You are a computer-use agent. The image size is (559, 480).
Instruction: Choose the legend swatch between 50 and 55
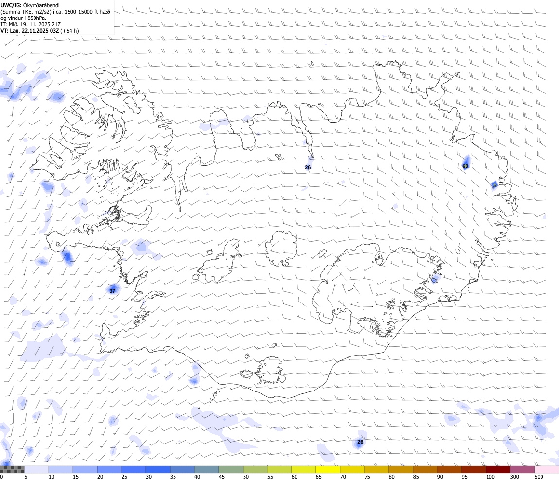pyautogui.click(x=255, y=469)
